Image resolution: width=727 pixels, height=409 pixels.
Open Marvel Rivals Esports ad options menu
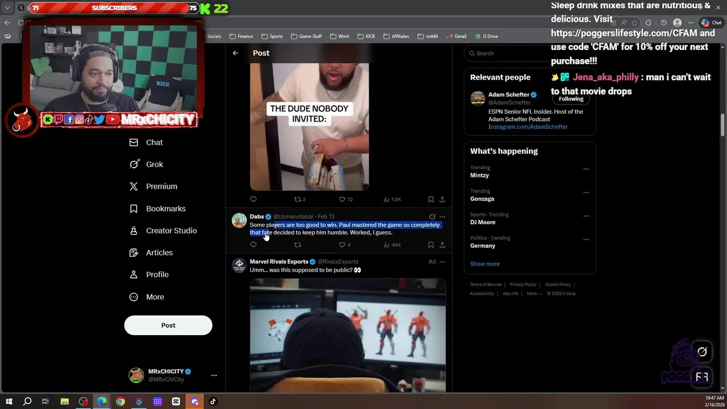coord(442,262)
